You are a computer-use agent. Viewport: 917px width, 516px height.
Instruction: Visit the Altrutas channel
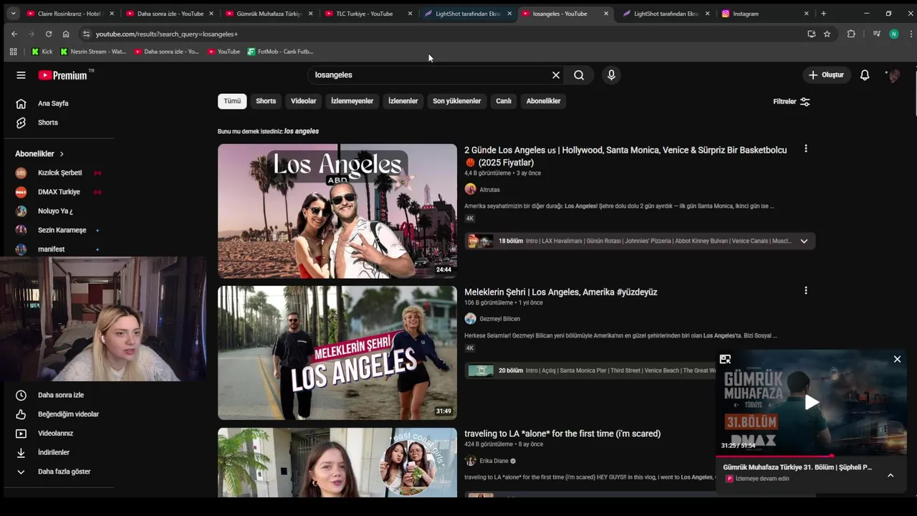(489, 190)
